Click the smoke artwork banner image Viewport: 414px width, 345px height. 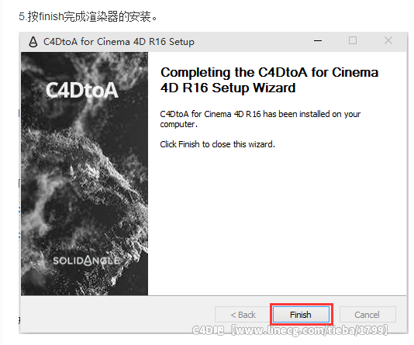[85, 174]
